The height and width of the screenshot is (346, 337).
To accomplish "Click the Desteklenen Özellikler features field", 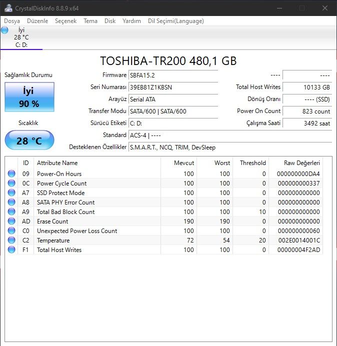I will pyautogui.click(x=230, y=147).
